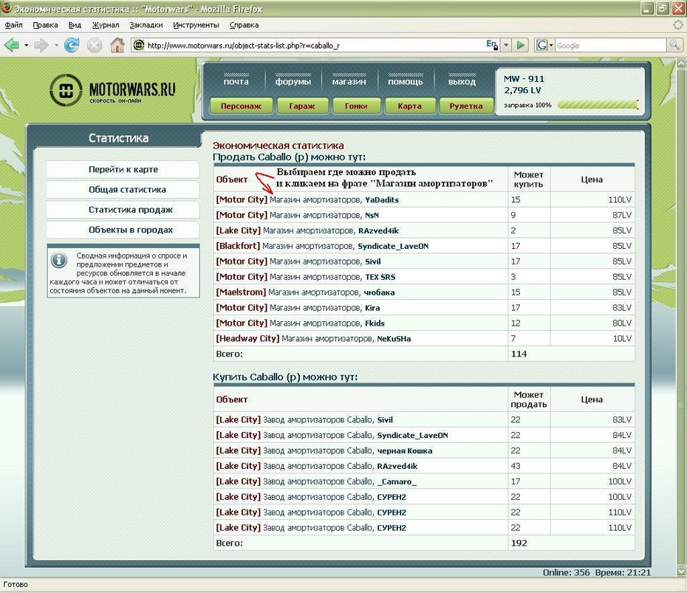
Task: Open RAzved4ik's Магазин амортизаторов in Lake City
Action: click(x=310, y=230)
